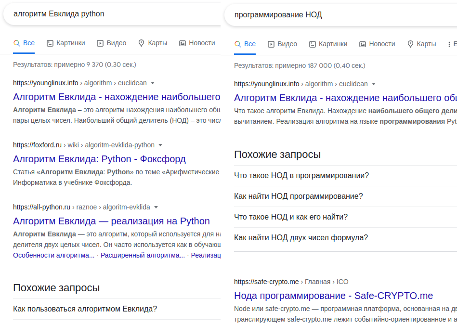The width and height of the screenshot is (457, 324).
Task: Click the Картинки image icon in right search
Action: [313, 44]
